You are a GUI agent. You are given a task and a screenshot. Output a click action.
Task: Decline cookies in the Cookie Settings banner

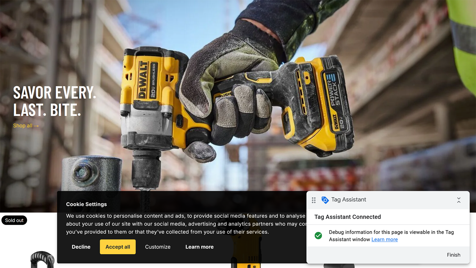coord(81,247)
